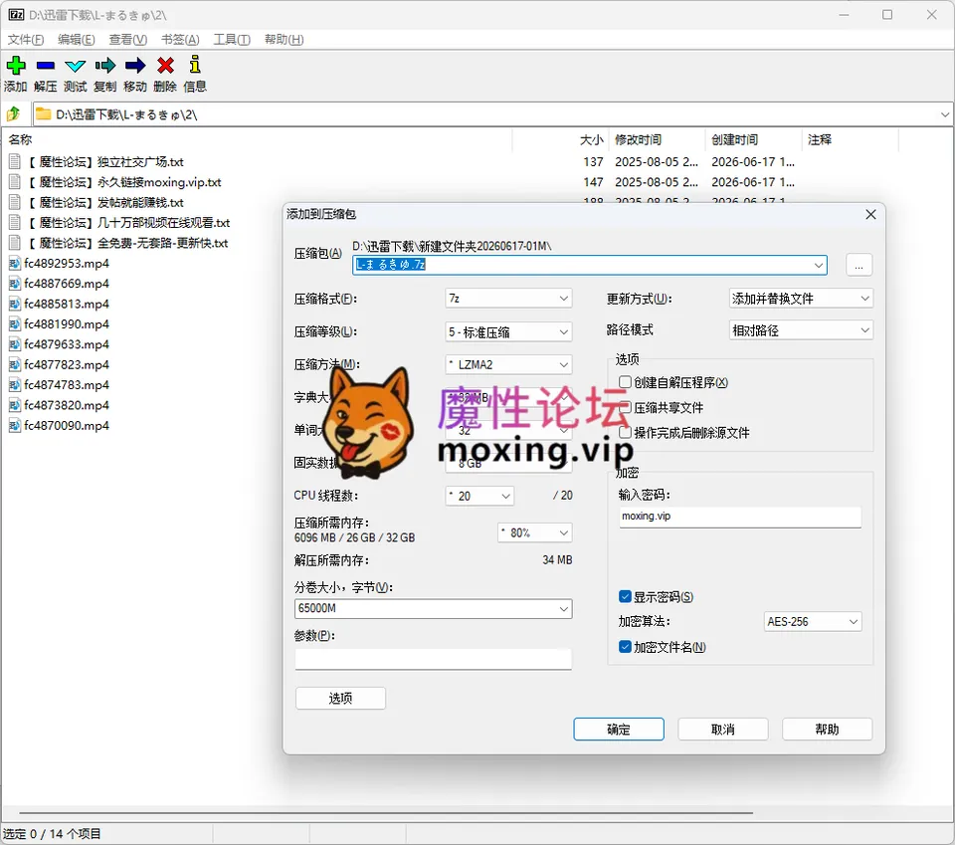
Task: Open the 工具 menu in menu bar
Action: click(x=232, y=40)
